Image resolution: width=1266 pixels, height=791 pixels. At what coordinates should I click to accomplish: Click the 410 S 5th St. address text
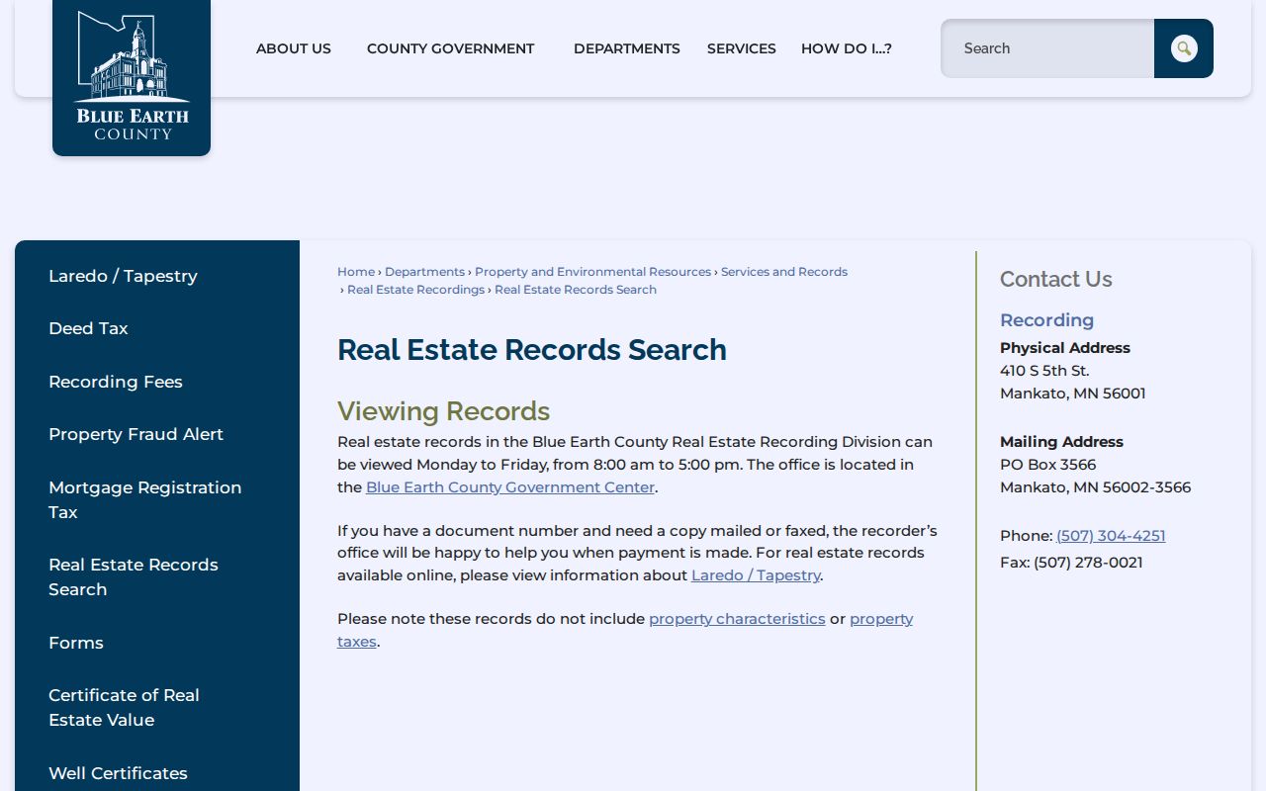tap(1044, 371)
